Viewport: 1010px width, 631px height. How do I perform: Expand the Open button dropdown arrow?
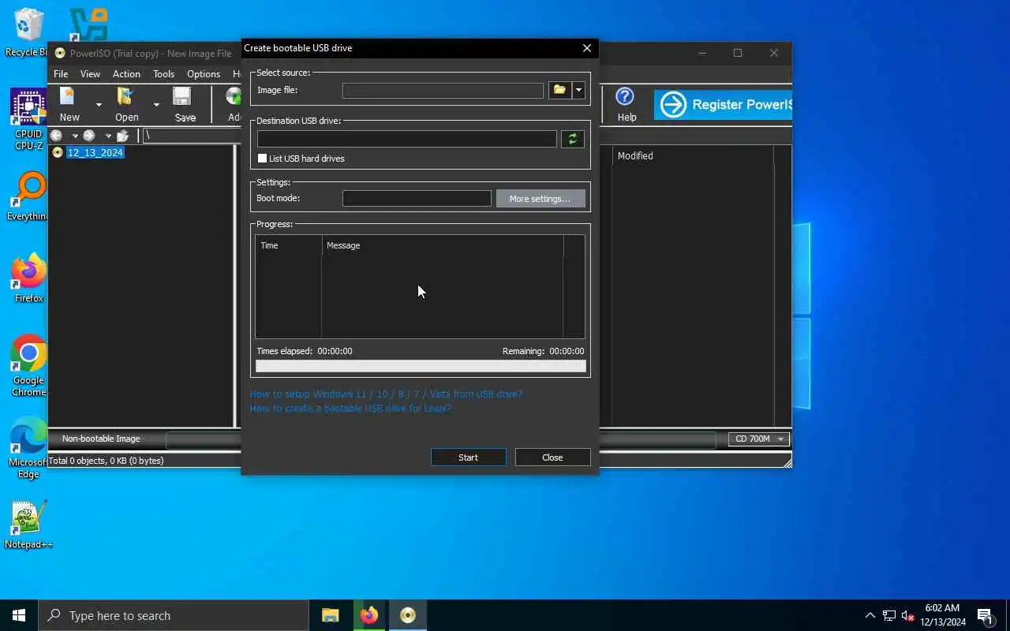click(156, 105)
